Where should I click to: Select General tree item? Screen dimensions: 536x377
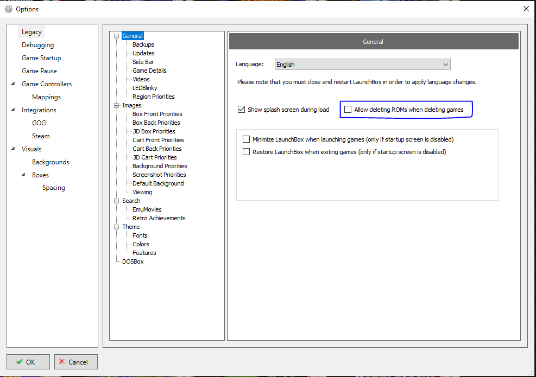point(133,36)
